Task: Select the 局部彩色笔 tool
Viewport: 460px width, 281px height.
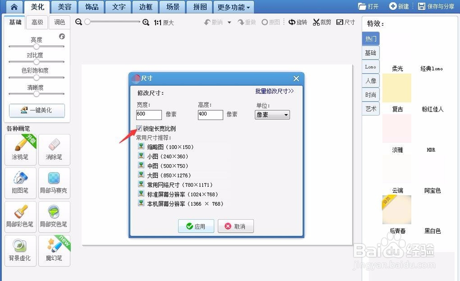Action: click(20, 217)
